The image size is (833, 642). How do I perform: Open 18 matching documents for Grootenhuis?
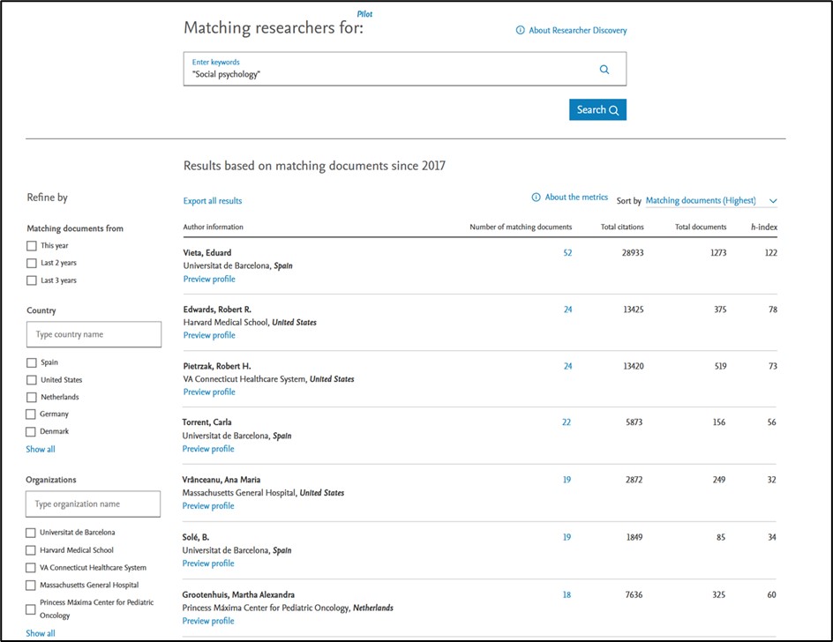pos(567,595)
